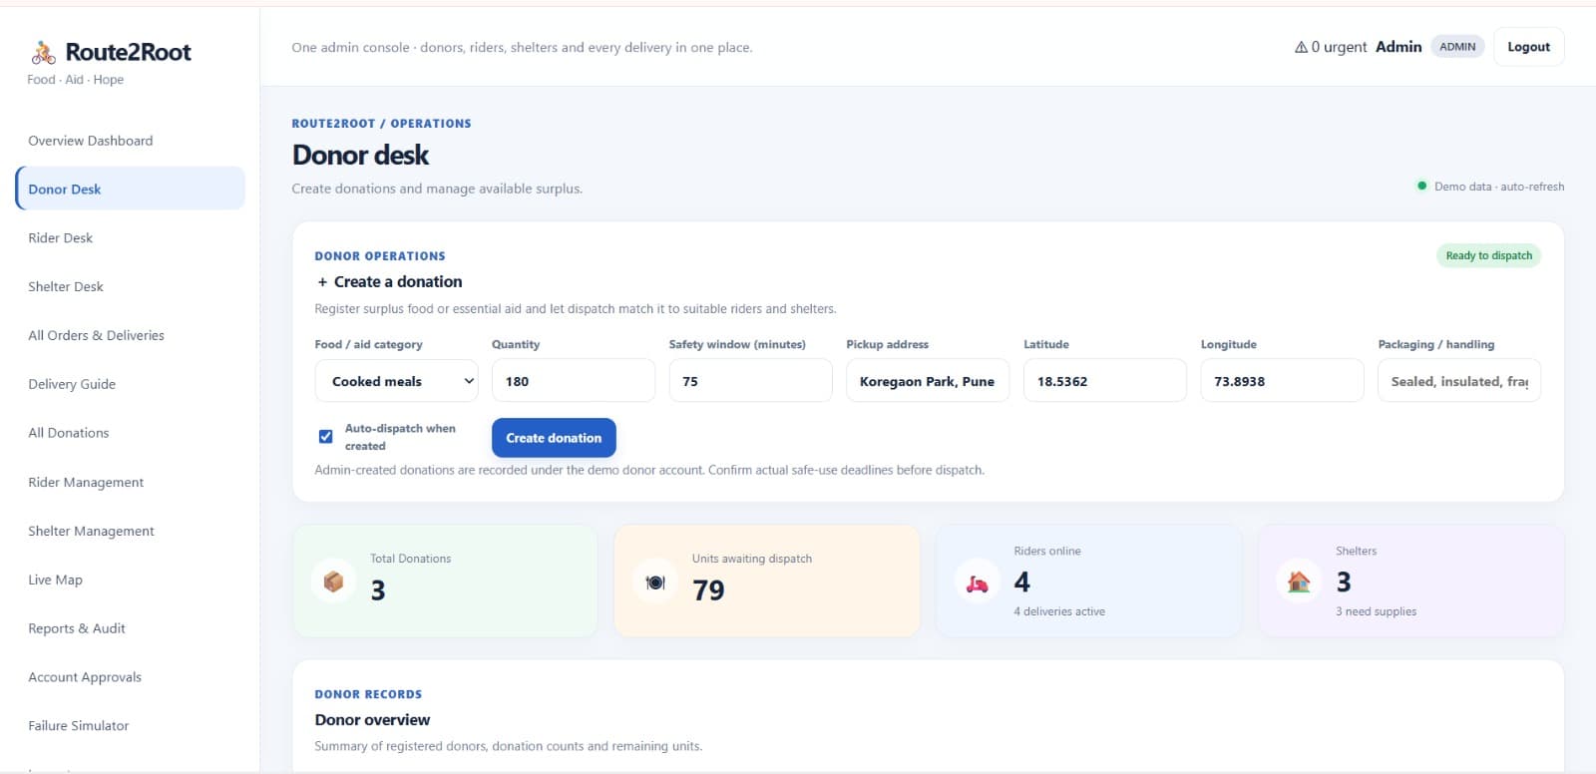
Task: Click the Riders online scooter icon
Action: point(978,582)
